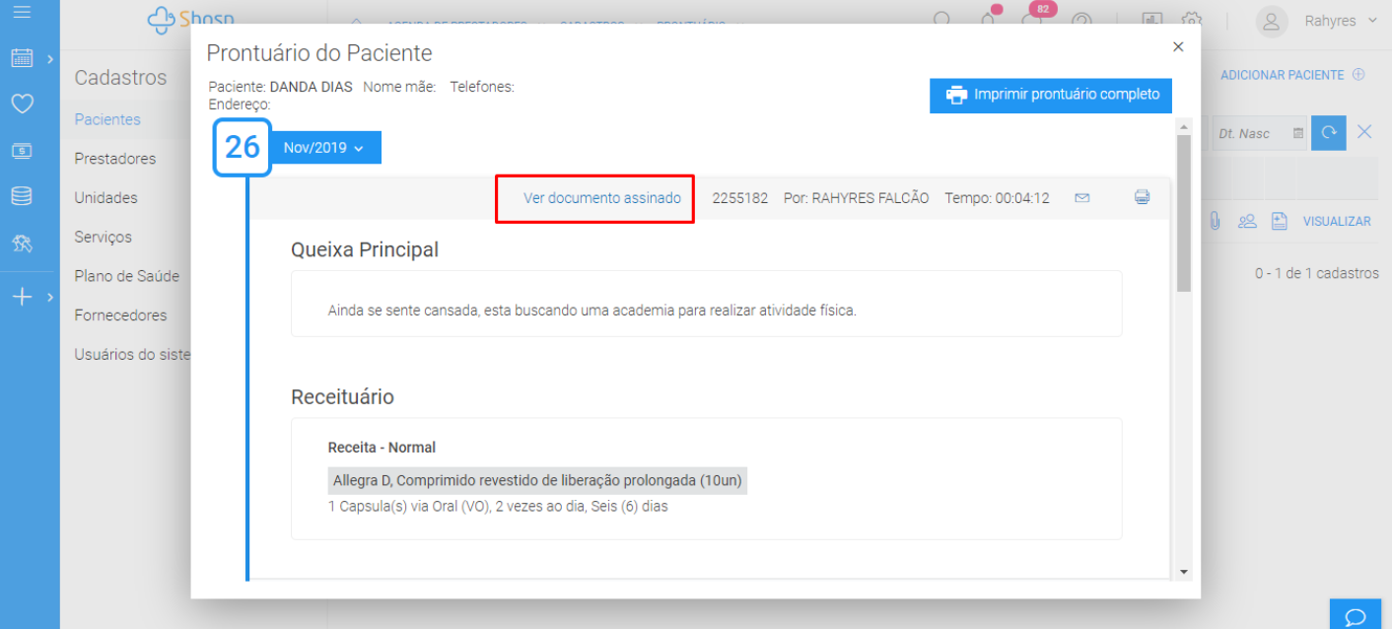Click Imprimir prontuário completo button

1050,96
